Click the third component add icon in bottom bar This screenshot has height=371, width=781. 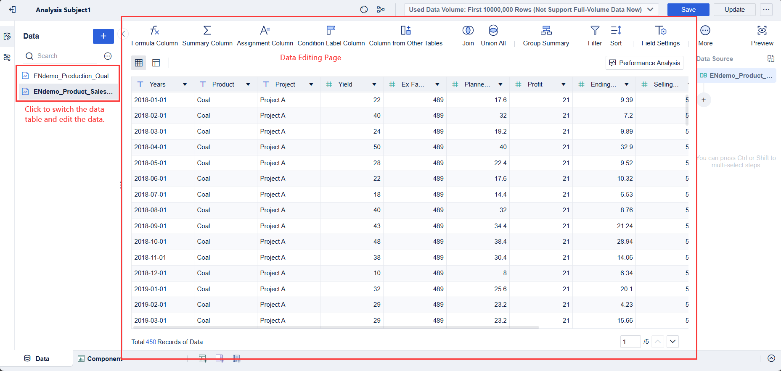point(237,358)
